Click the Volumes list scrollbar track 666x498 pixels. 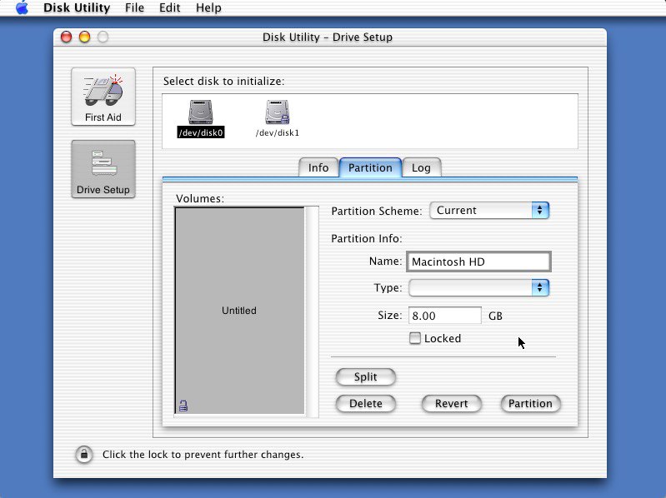tap(313, 311)
